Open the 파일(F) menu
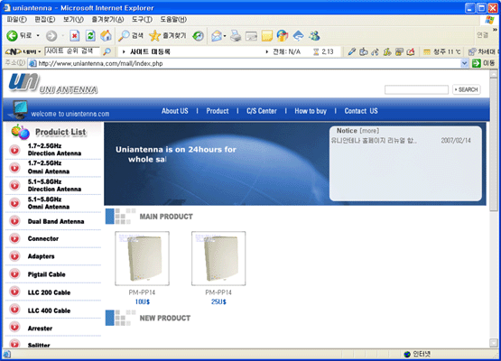 tap(16, 20)
